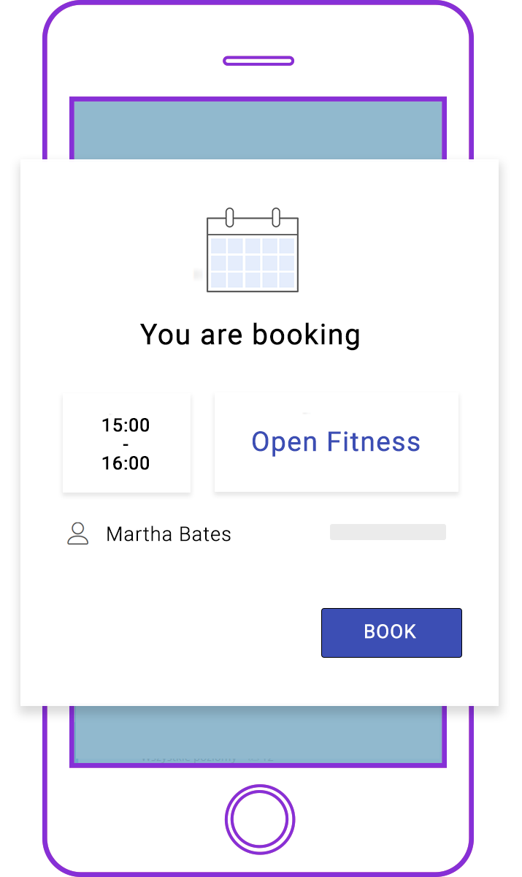Click the left binder ring on calendar
This screenshot has height=877, width=522.
coord(230,217)
